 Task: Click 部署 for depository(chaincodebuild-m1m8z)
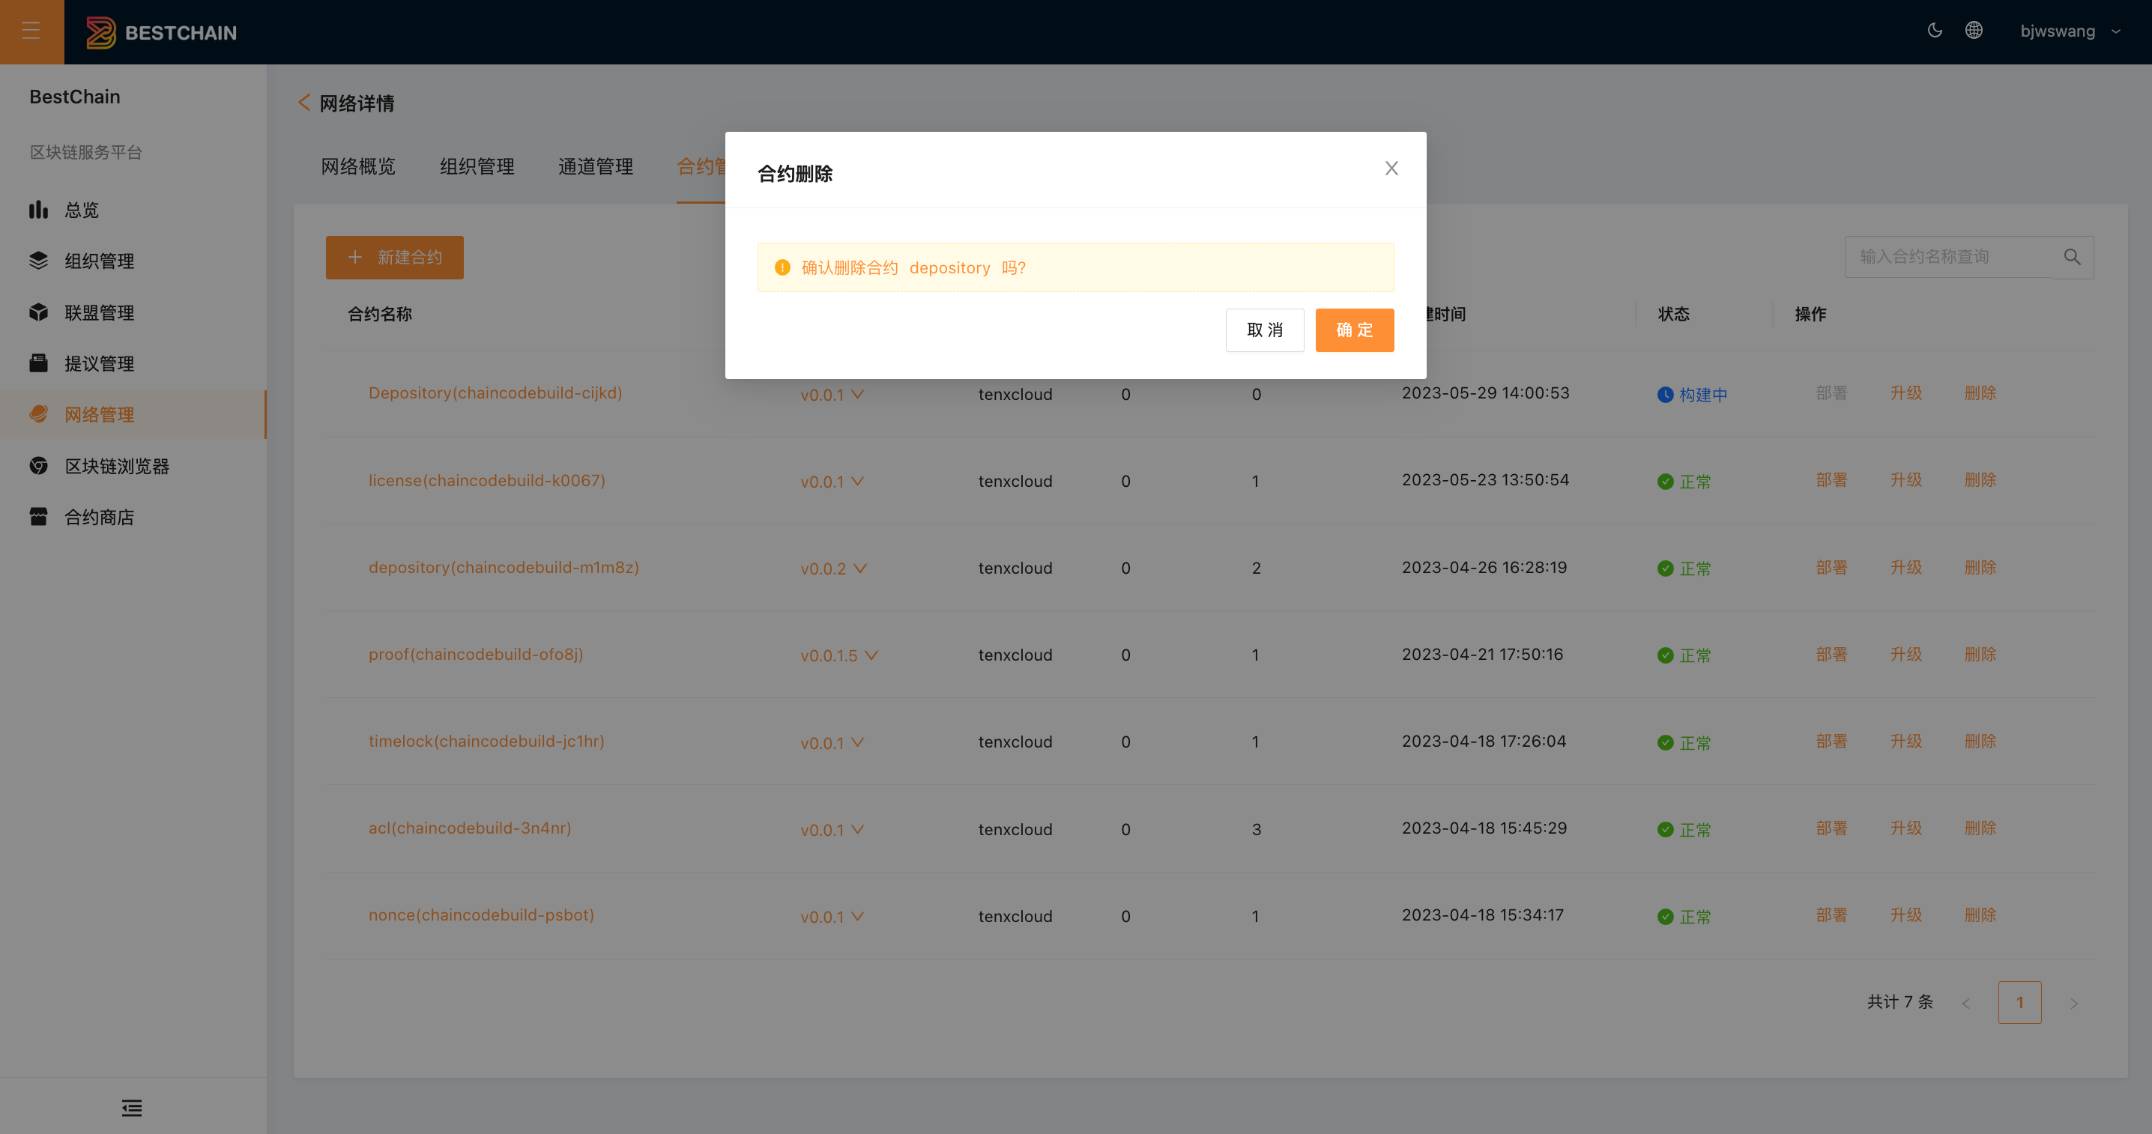click(x=1831, y=567)
